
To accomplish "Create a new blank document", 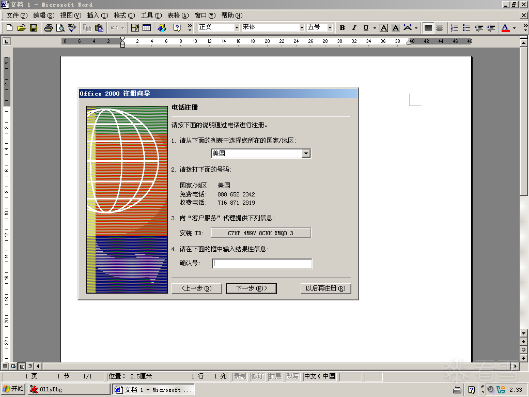I will [9, 28].
